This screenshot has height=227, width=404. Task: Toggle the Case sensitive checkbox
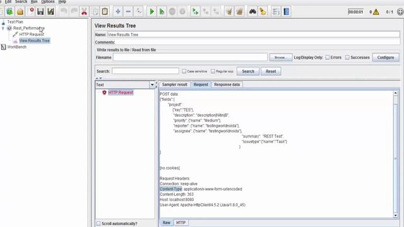point(184,71)
